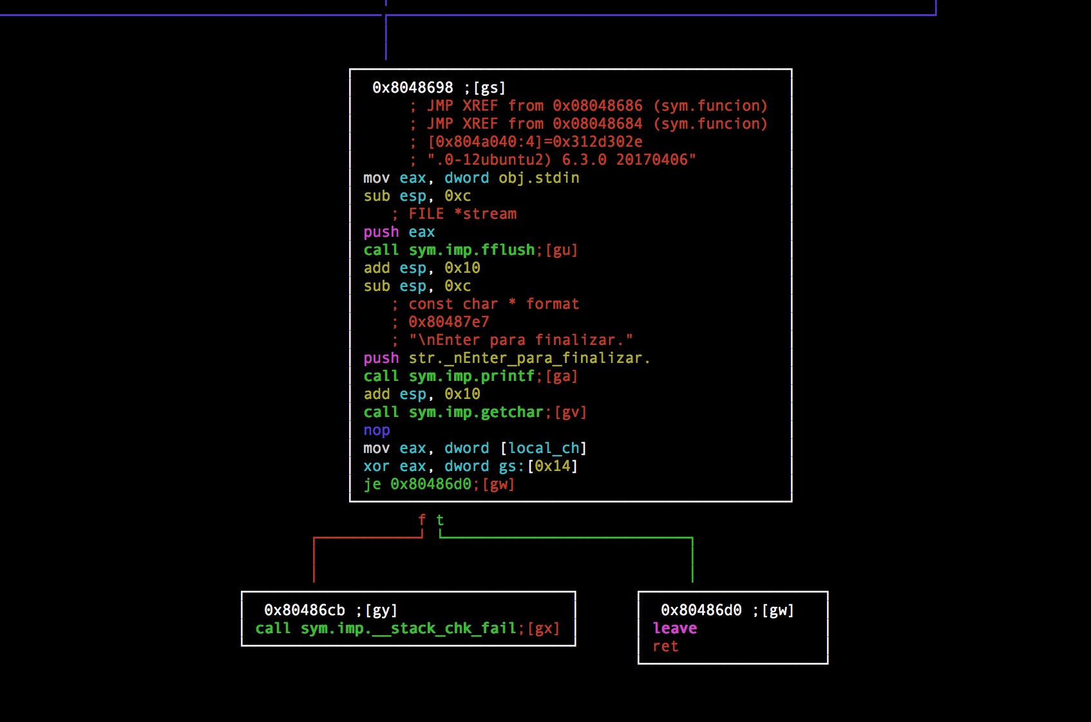This screenshot has height=722, width=1091.
Task: Click the 0x8048698 block address header
Action: (x=412, y=88)
